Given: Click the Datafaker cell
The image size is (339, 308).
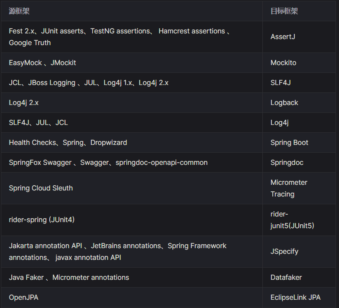Looking at the screenshot, I should click(299, 277).
